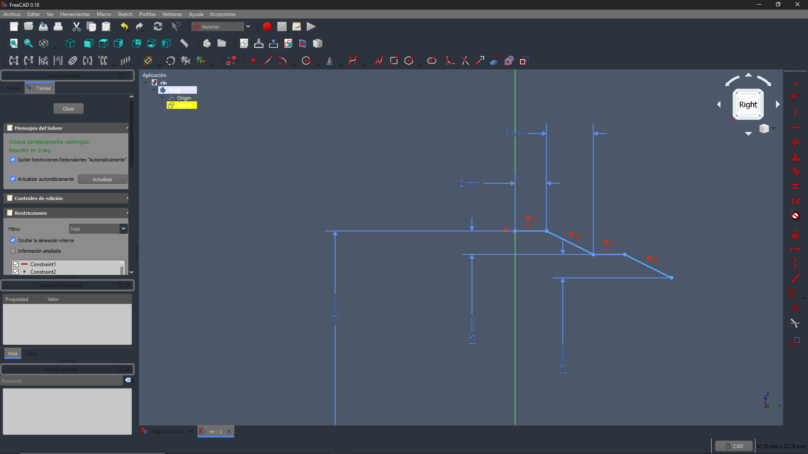
Task: Open the Sketch menu
Action: click(125, 14)
